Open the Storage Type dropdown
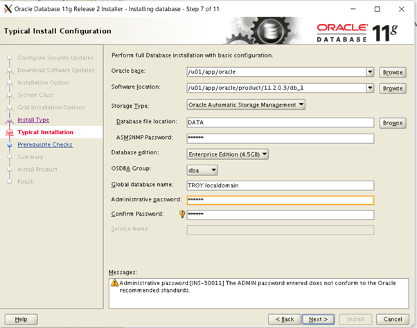This screenshot has width=417, height=328. 246,105
